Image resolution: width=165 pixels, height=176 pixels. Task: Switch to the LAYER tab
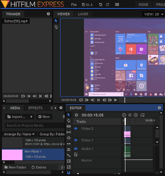click(x=83, y=14)
